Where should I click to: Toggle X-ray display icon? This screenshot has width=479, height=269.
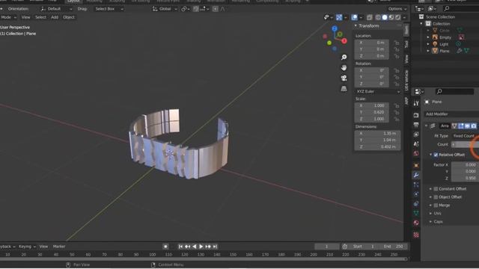click(369, 17)
